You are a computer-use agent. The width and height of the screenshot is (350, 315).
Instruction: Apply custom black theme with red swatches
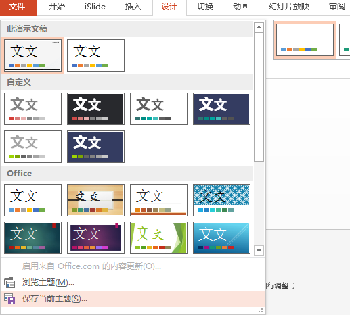95,109
